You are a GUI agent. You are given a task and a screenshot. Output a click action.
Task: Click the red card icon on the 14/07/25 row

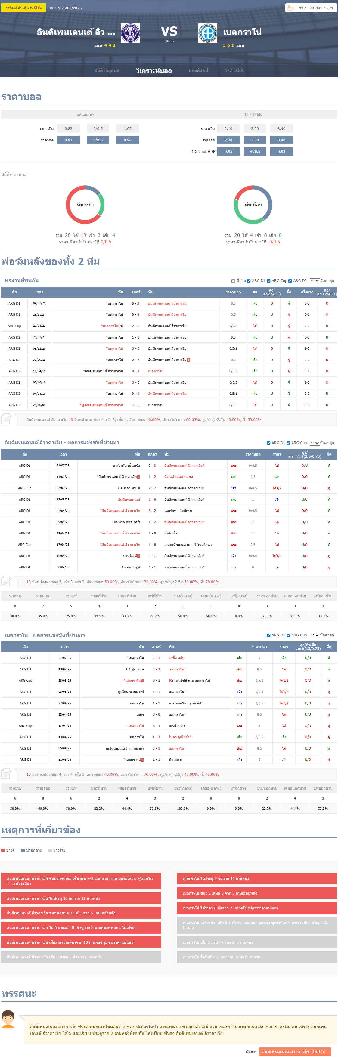click(x=138, y=477)
